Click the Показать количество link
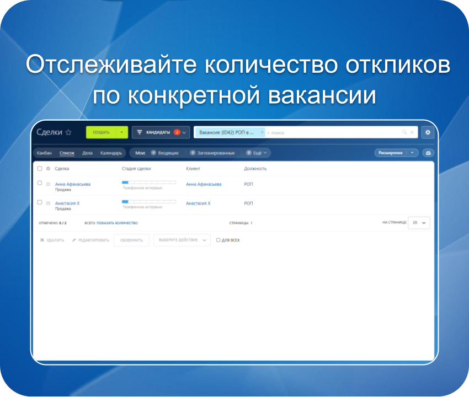The image size is (469, 397). [117, 223]
